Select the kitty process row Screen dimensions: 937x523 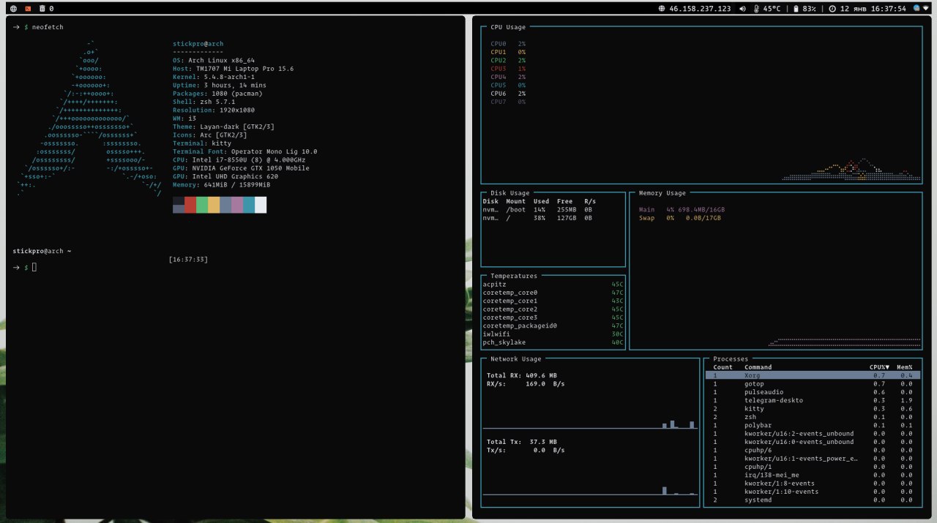(813, 408)
